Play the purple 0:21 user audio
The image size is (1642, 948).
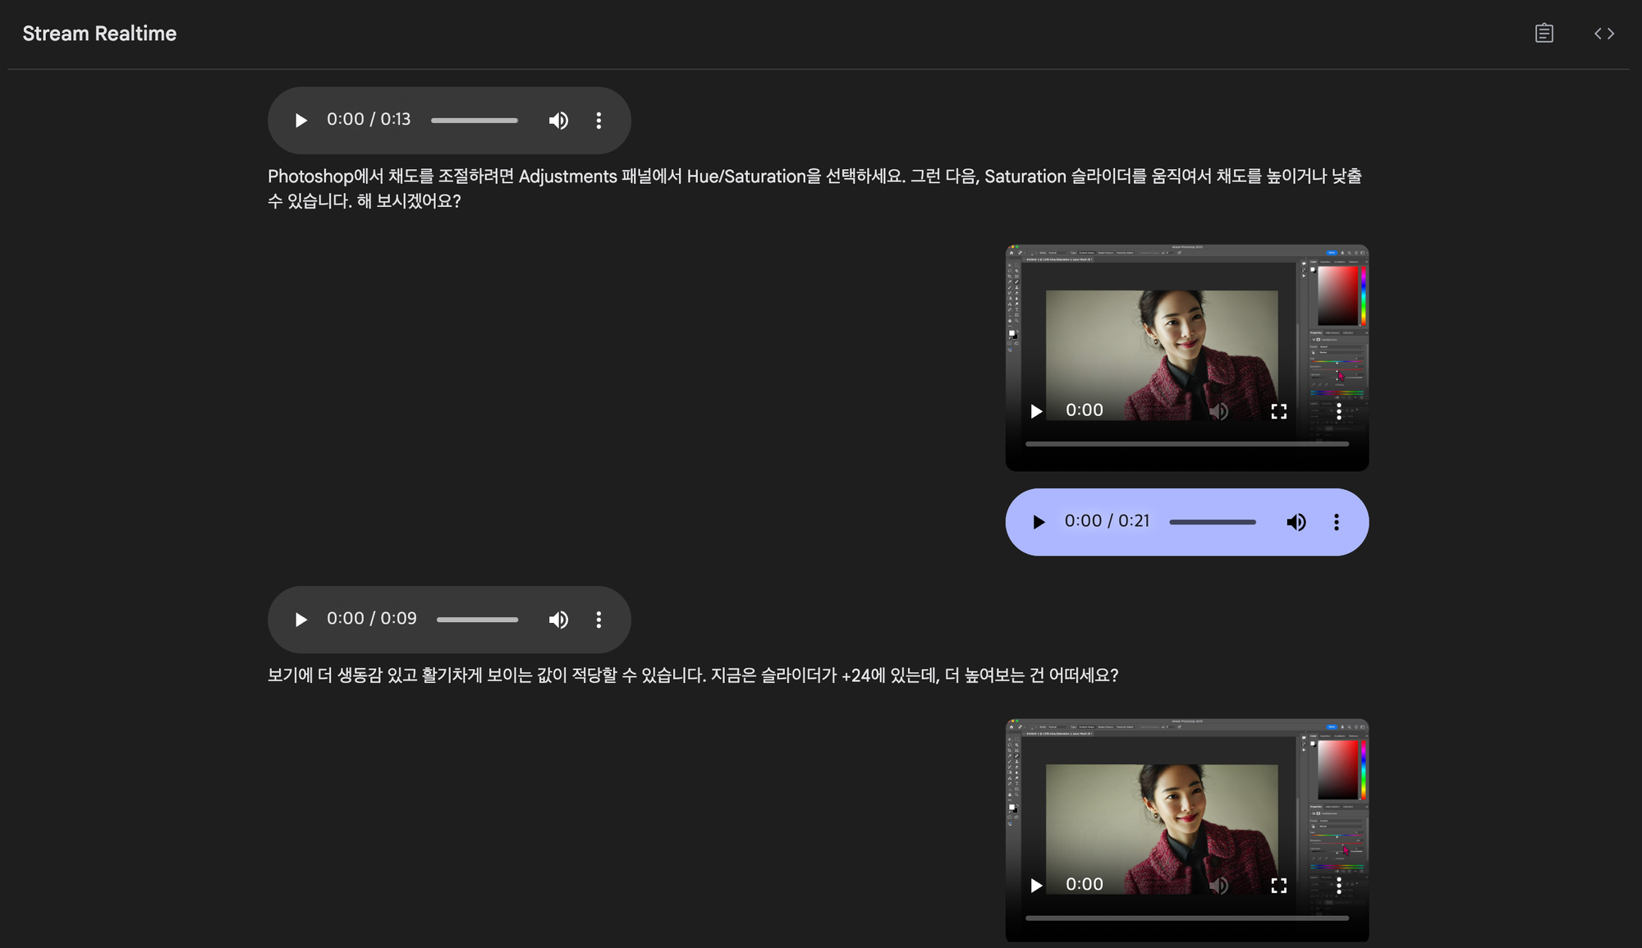point(1039,522)
